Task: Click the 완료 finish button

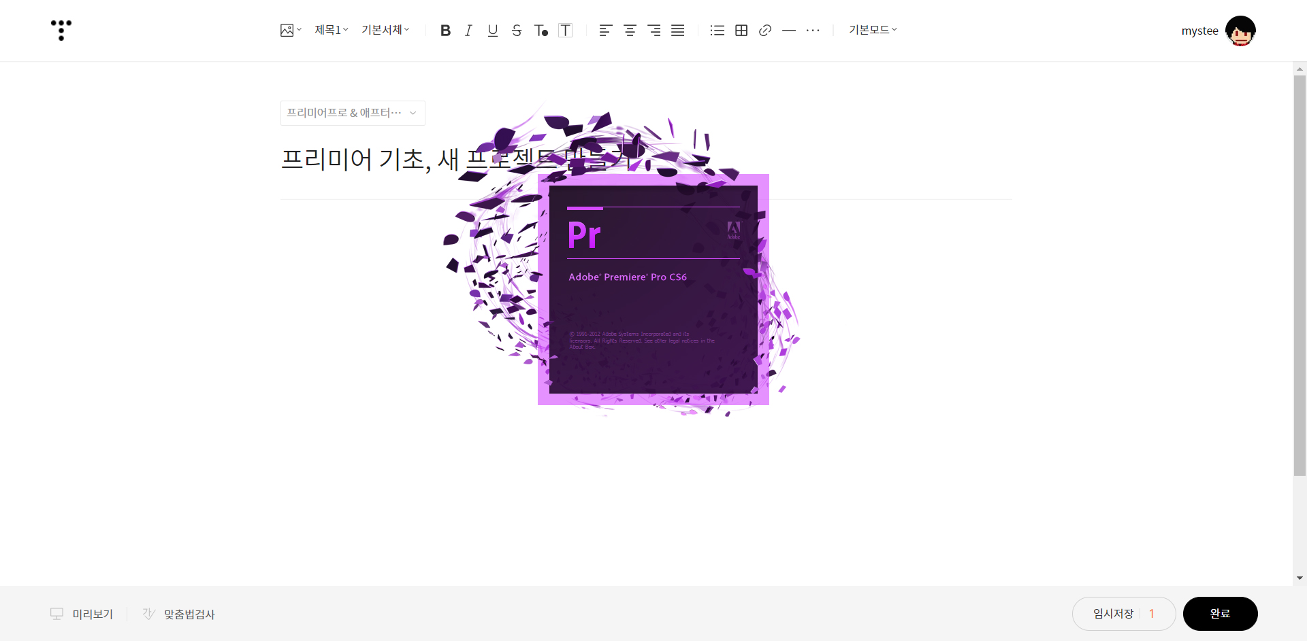Action: (x=1220, y=614)
